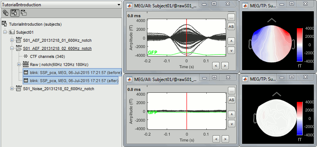The width and height of the screenshot is (317, 147).
Task: Select CTF channels (340) item
Action: (46, 56)
